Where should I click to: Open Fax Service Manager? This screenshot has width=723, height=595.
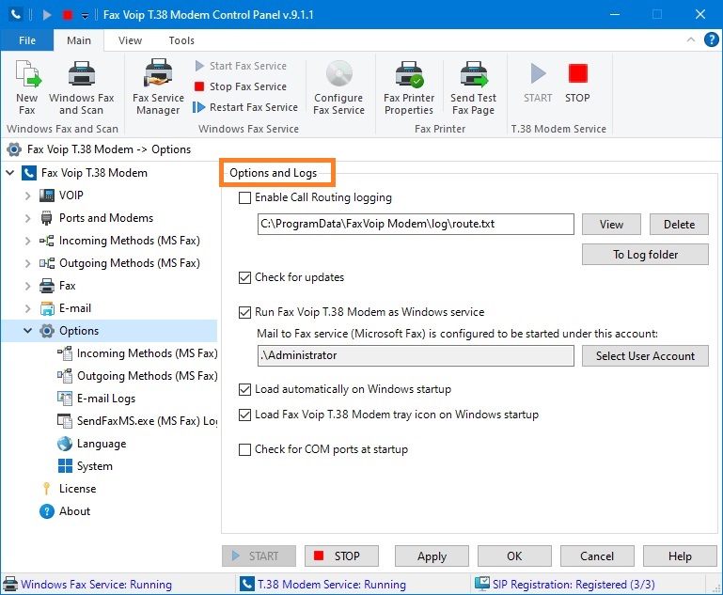click(158, 87)
